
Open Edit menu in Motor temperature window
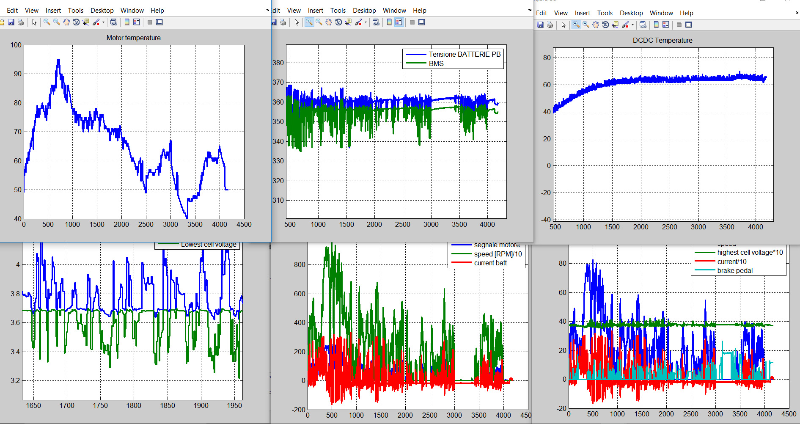pos(12,11)
